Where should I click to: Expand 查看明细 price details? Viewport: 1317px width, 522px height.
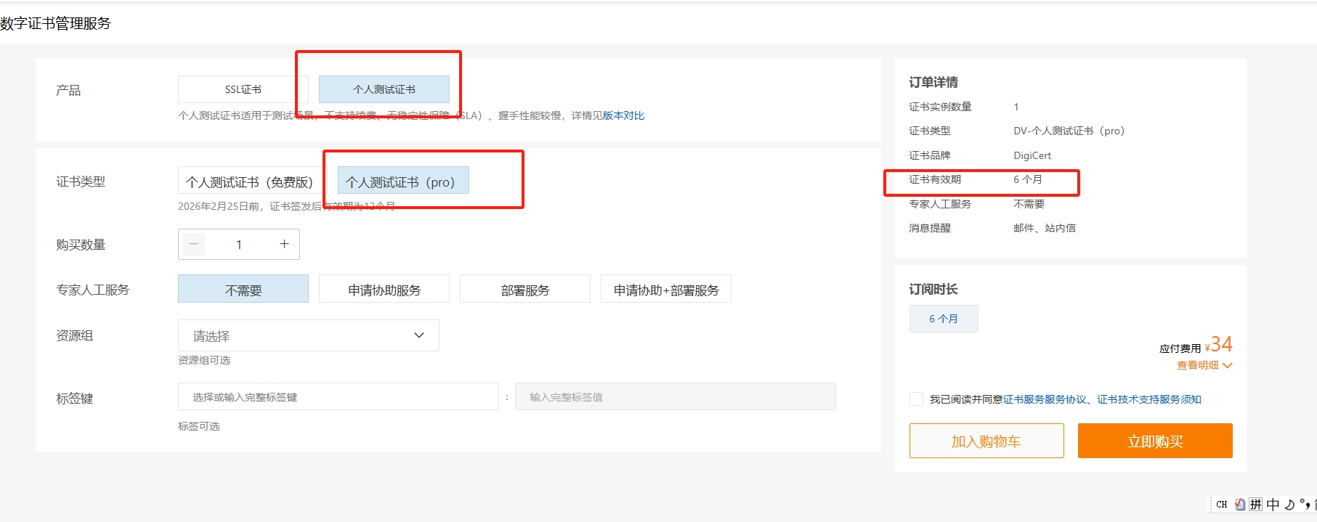point(1204,365)
